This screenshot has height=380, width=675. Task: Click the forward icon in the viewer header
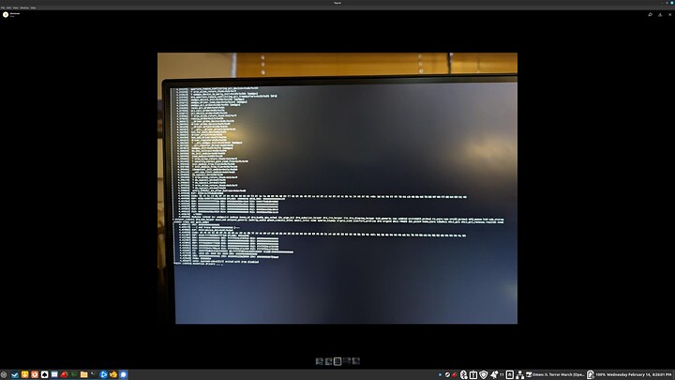650,15
